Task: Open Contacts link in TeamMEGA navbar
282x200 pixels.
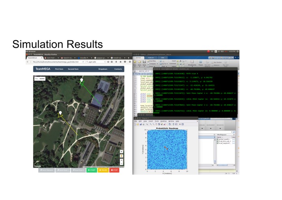Action: click(x=118, y=69)
